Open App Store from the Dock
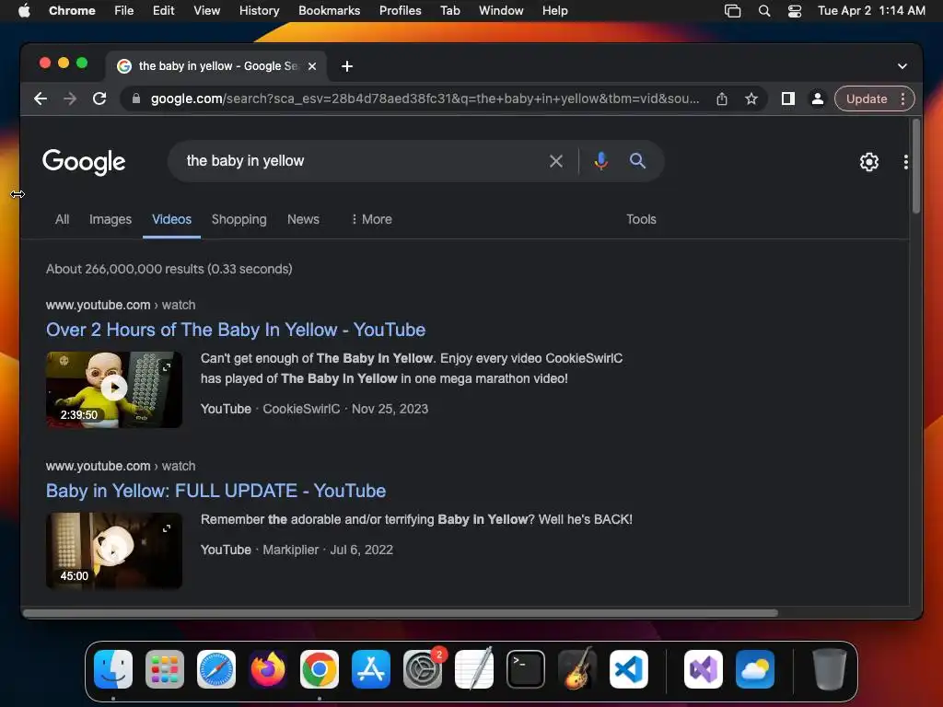943x707 pixels. (371, 669)
